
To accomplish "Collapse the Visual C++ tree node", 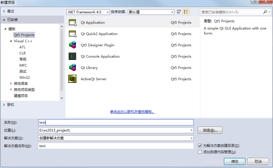I will click(11, 41).
